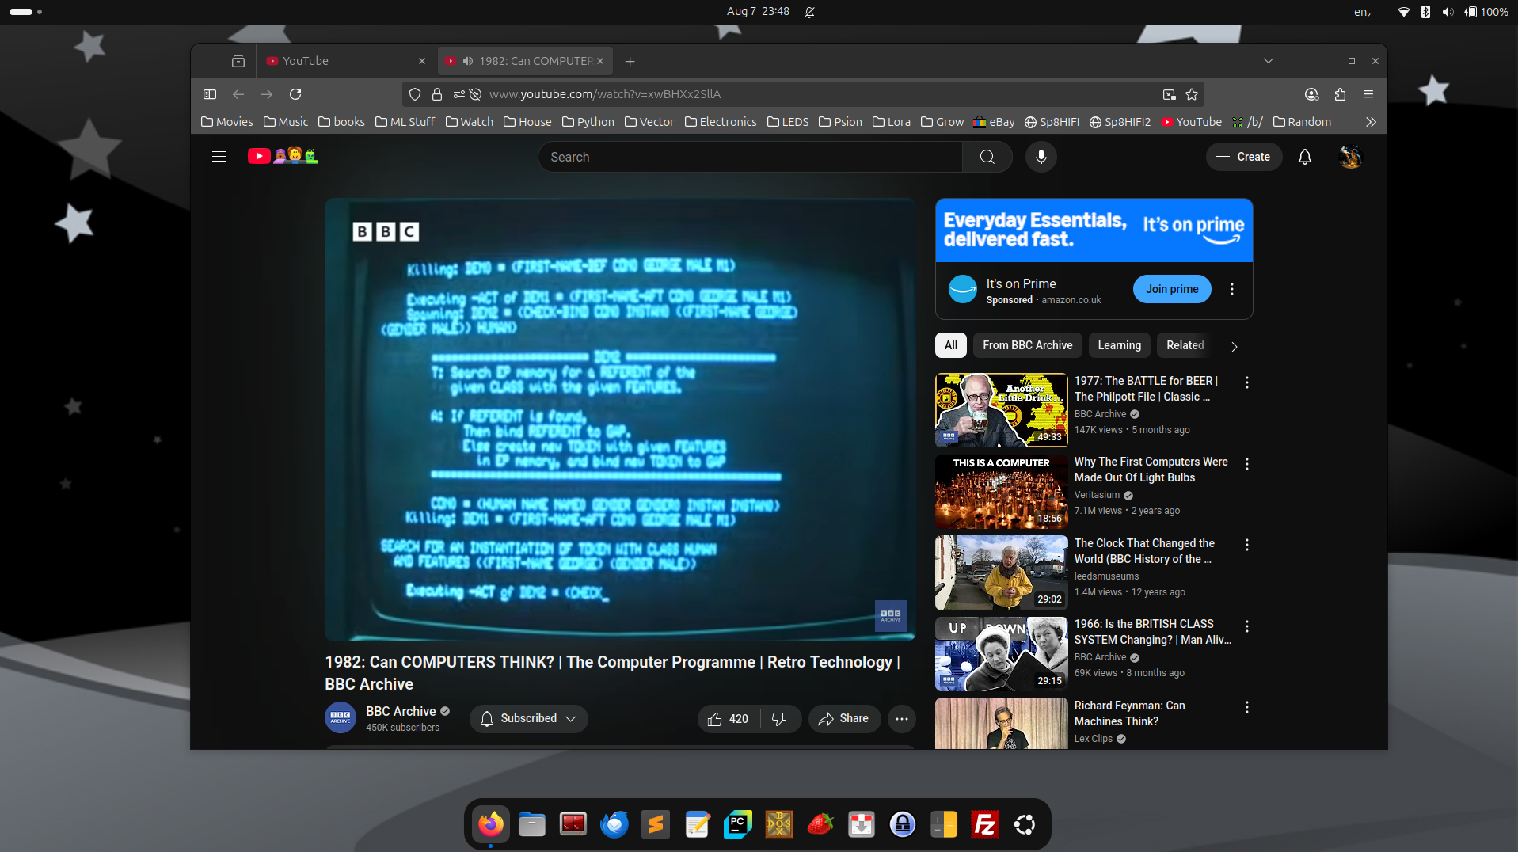This screenshot has height=852, width=1518.
Task: Open the notifications bell
Action: pos(1304,157)
